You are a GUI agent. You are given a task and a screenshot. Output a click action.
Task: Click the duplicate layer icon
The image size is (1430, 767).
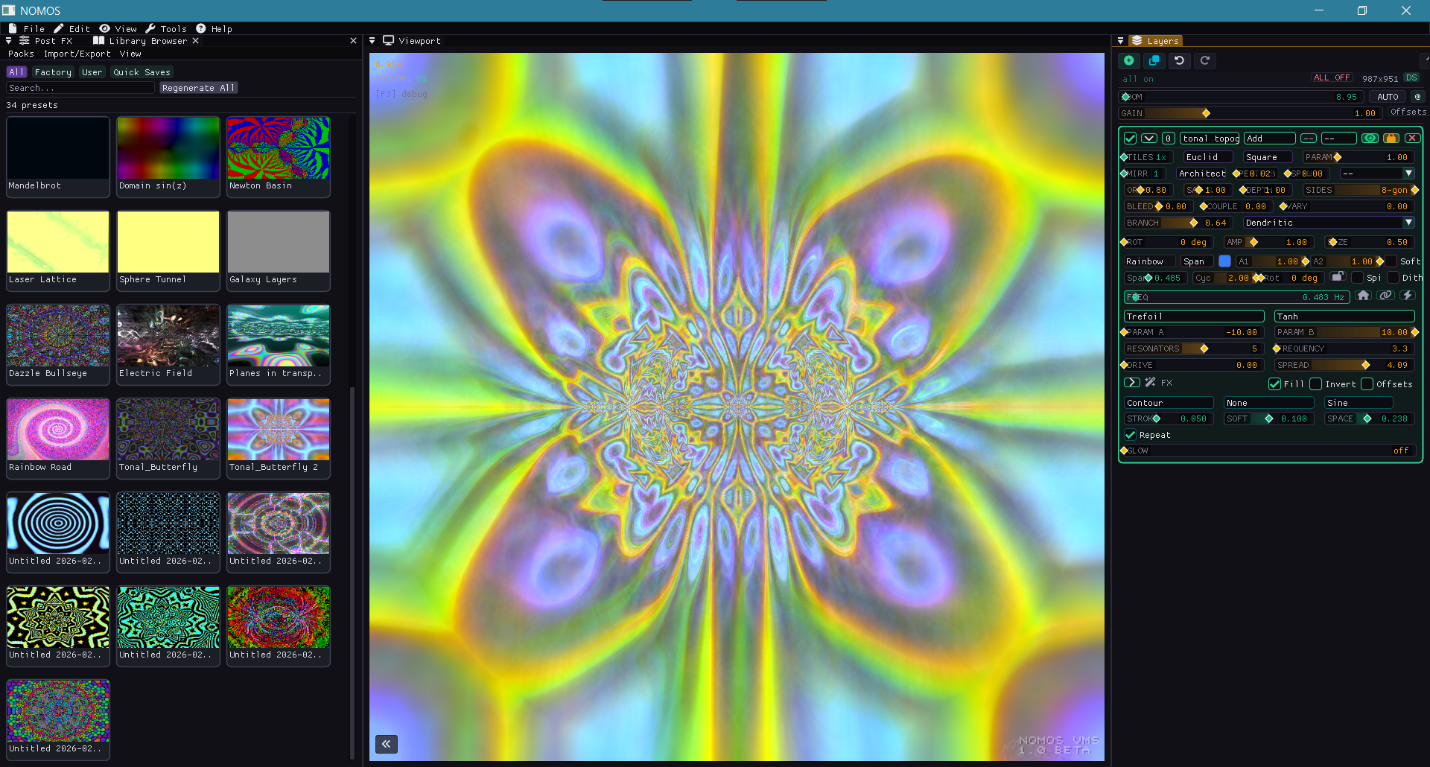(1154, 61)
